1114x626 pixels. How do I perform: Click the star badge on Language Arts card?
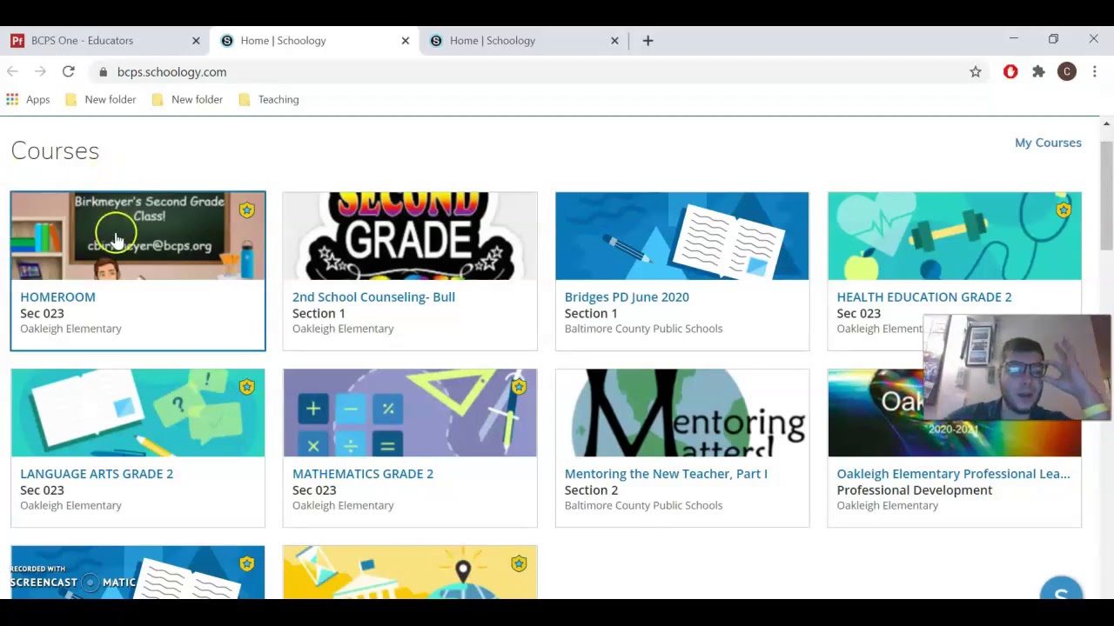point(247,387)
